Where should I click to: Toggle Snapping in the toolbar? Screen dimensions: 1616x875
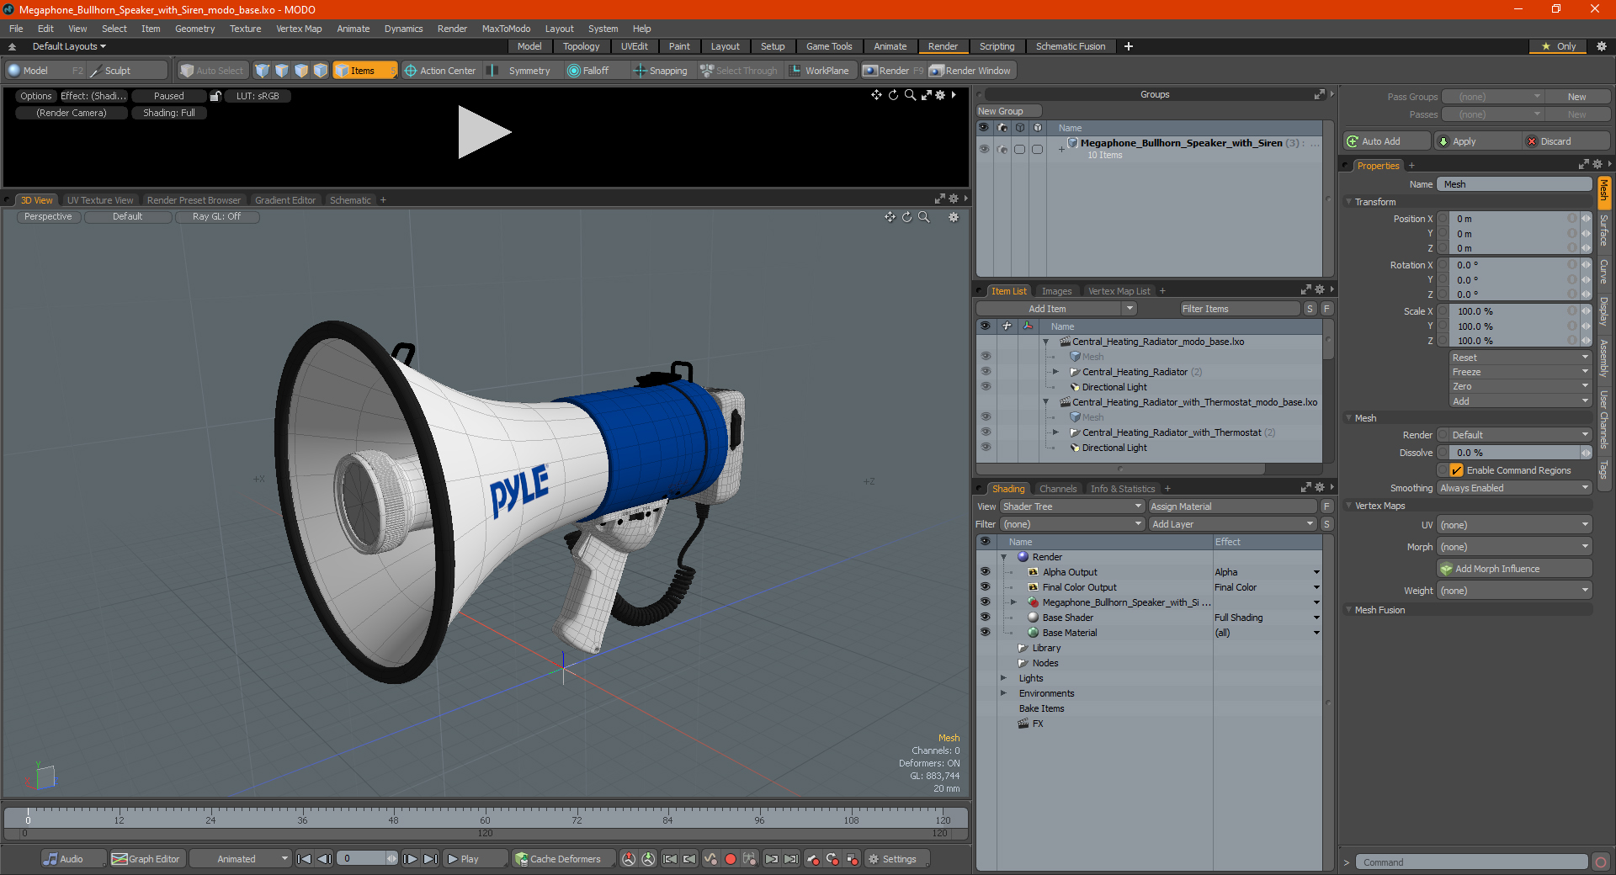tap(660, 71)
